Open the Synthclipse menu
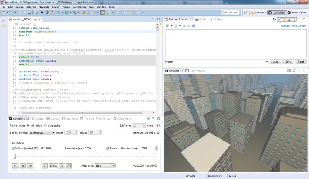This screenshot has width=309, height=179. point(80,7)
